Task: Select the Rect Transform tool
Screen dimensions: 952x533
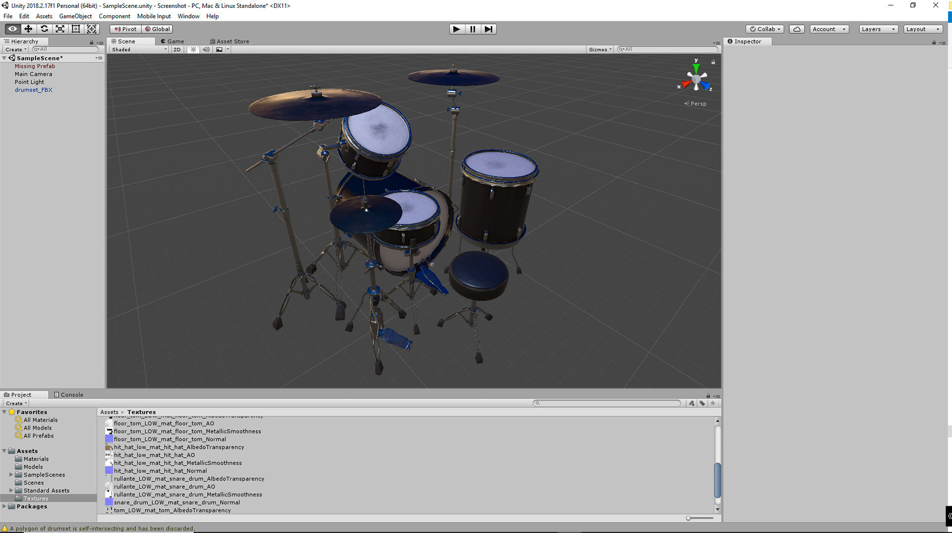Action: (76, 29)
